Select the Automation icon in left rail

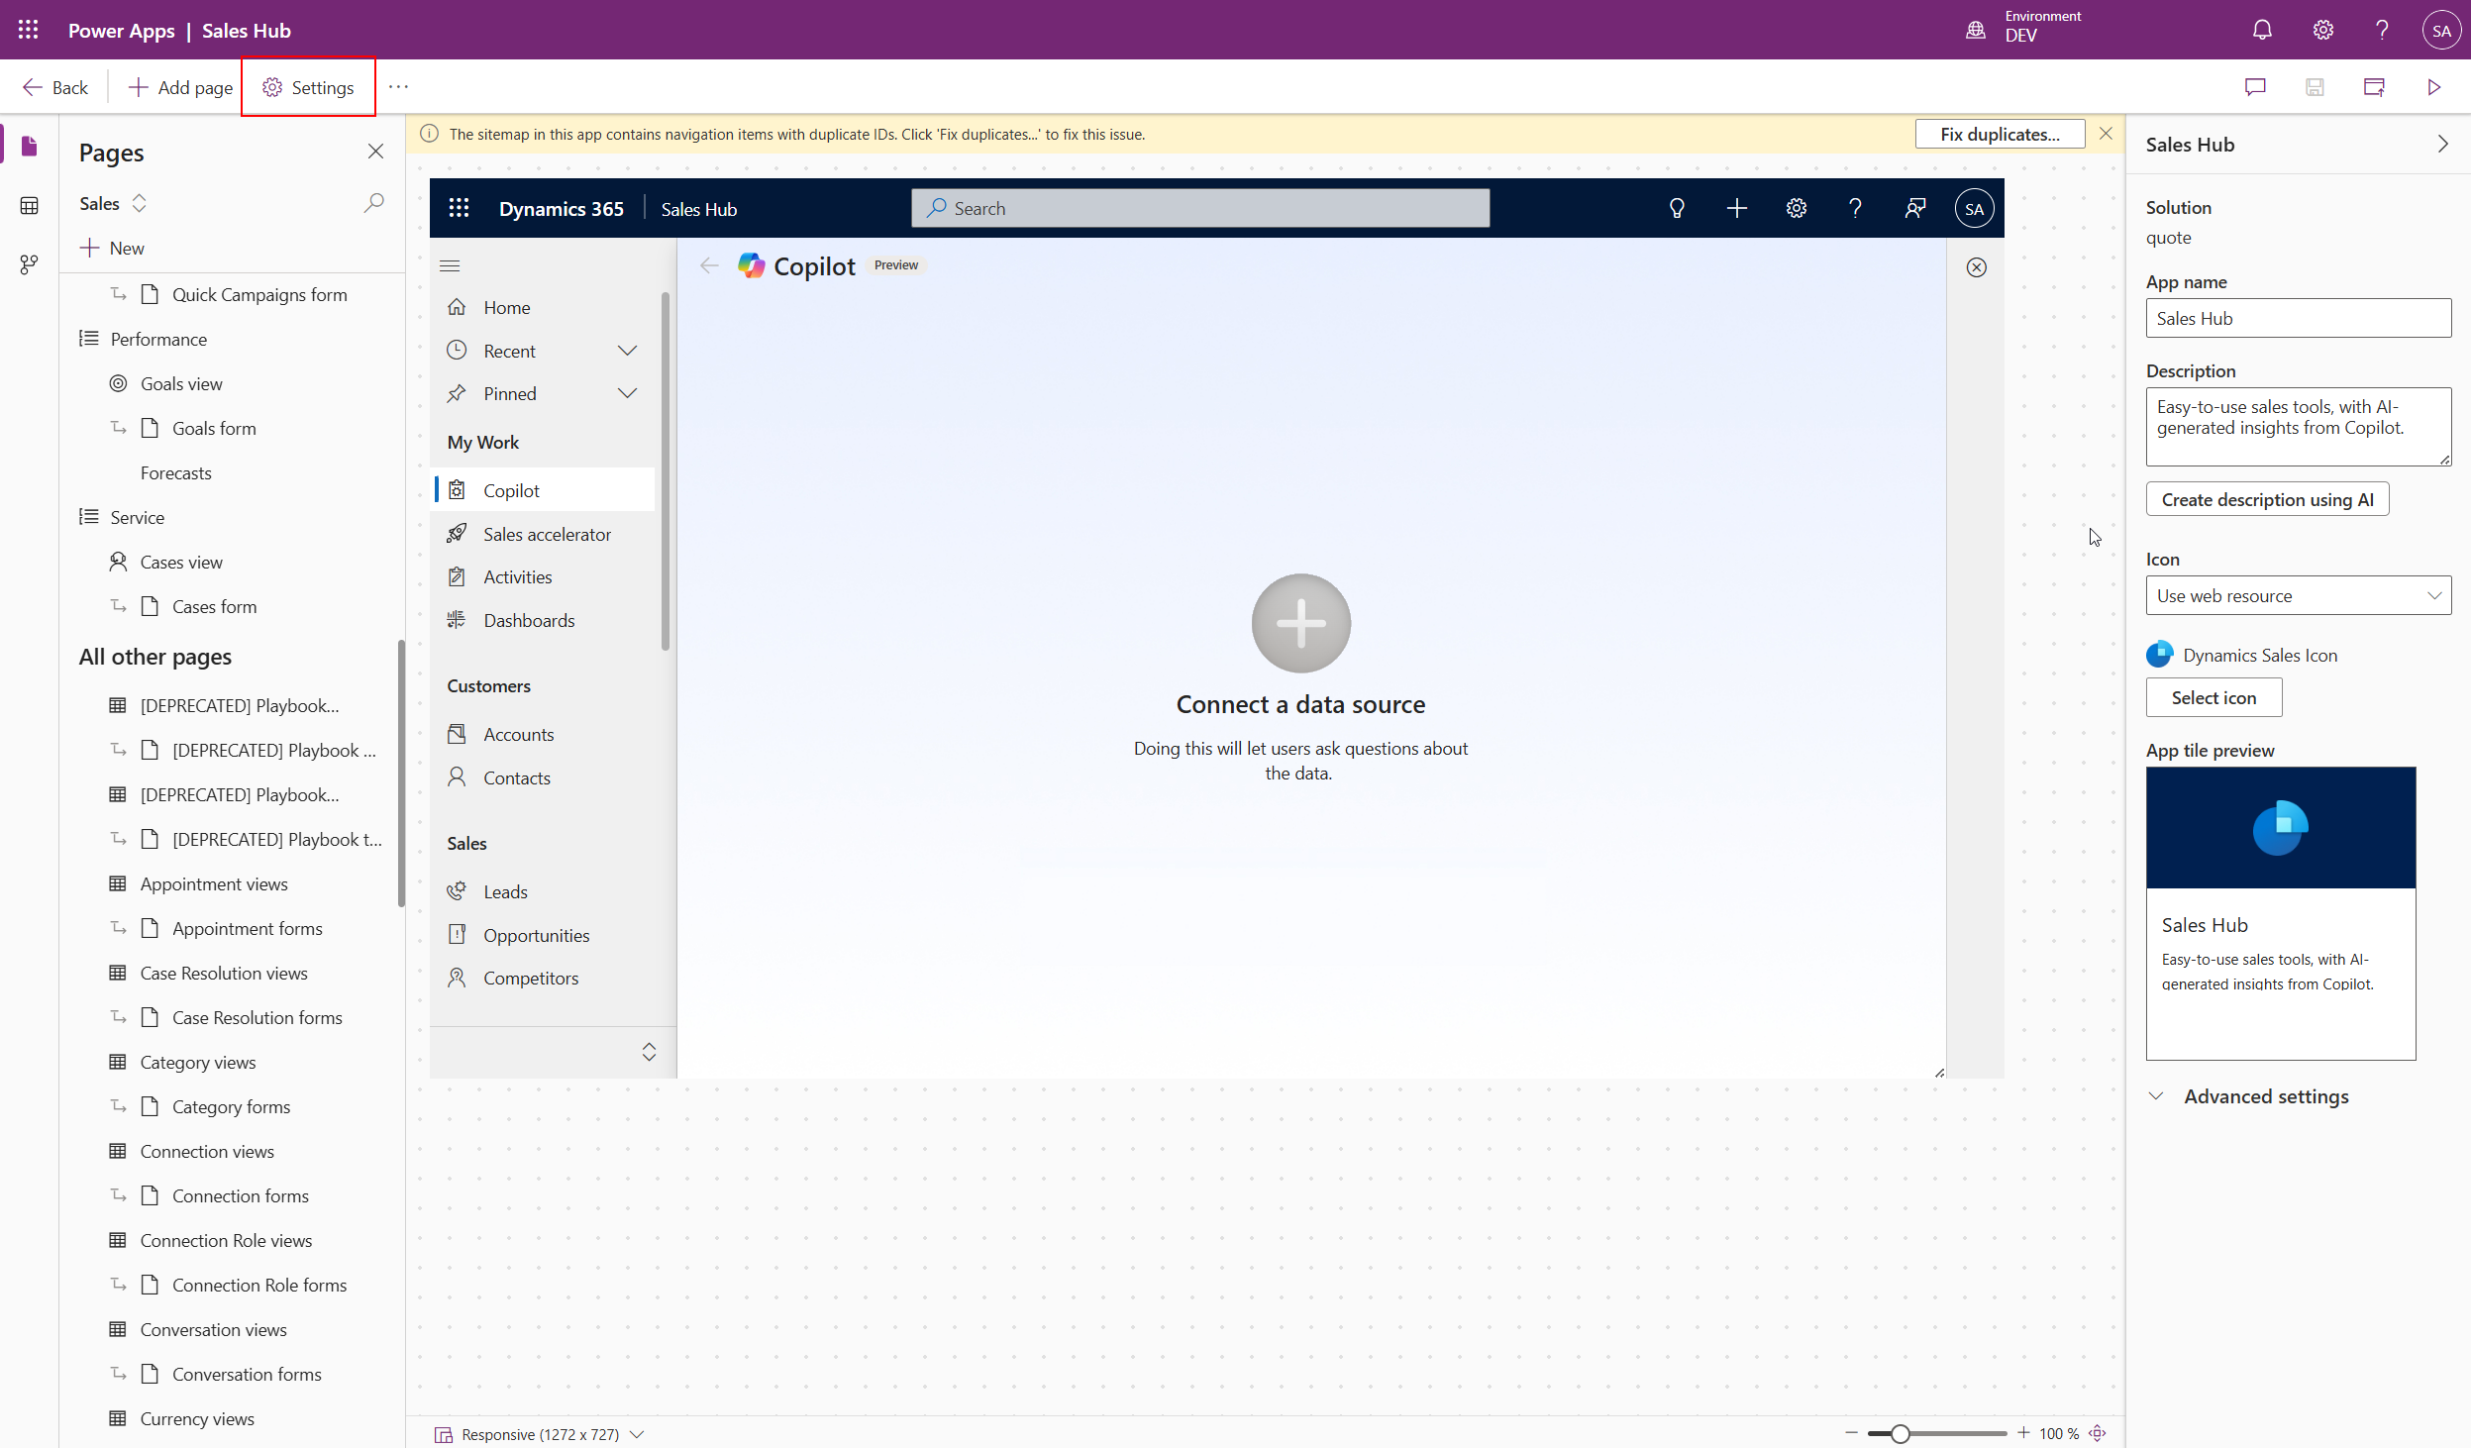click(x=29, y=264)
